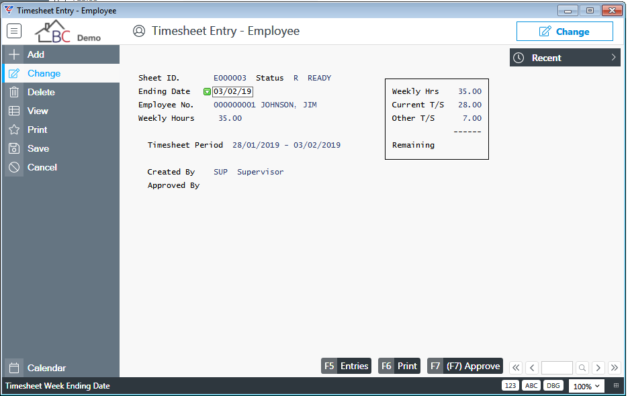Open Calendar from the sidebar
Screen dimensions: 628x396
coord(61,368)
